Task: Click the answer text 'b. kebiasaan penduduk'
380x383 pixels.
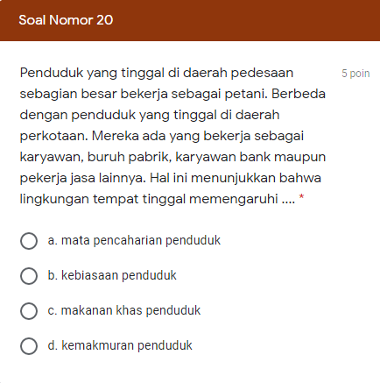Action: [x=112, y=275]
